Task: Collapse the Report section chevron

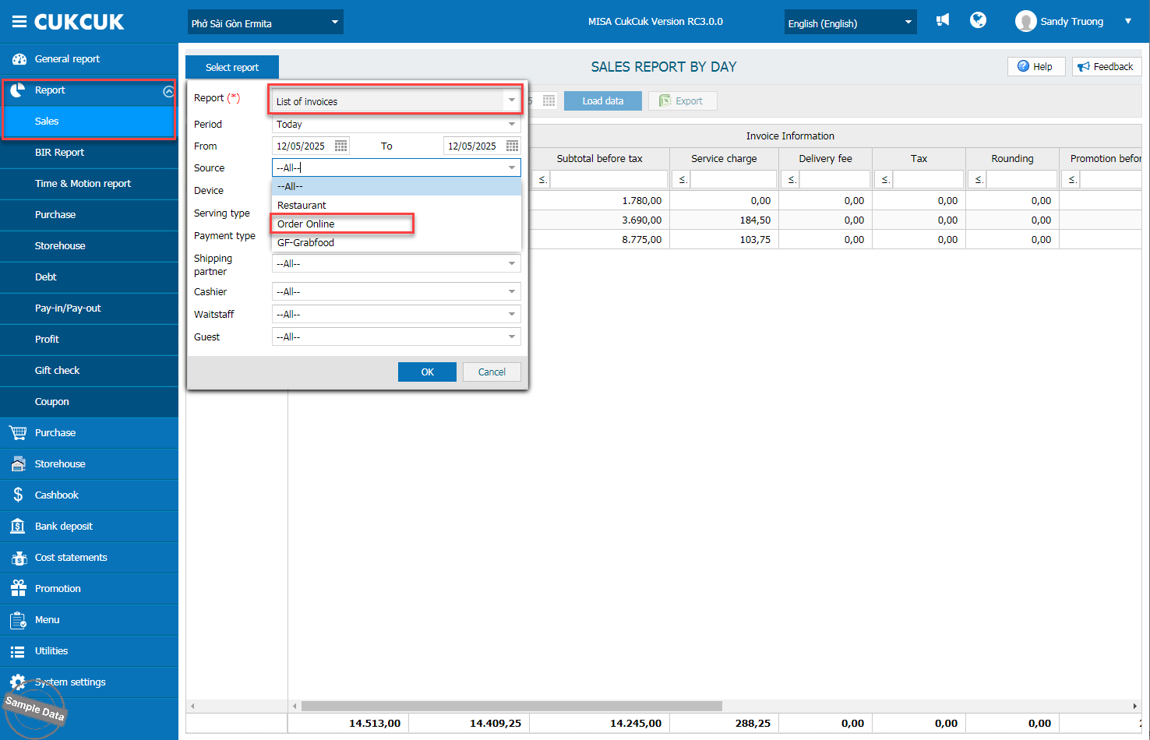Action: point(168,91)
